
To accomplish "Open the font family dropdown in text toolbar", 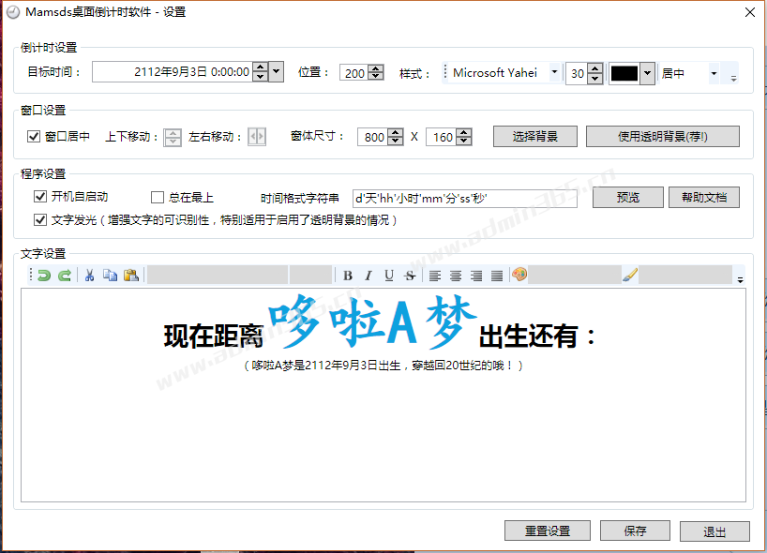I will (x=218, y=276).
